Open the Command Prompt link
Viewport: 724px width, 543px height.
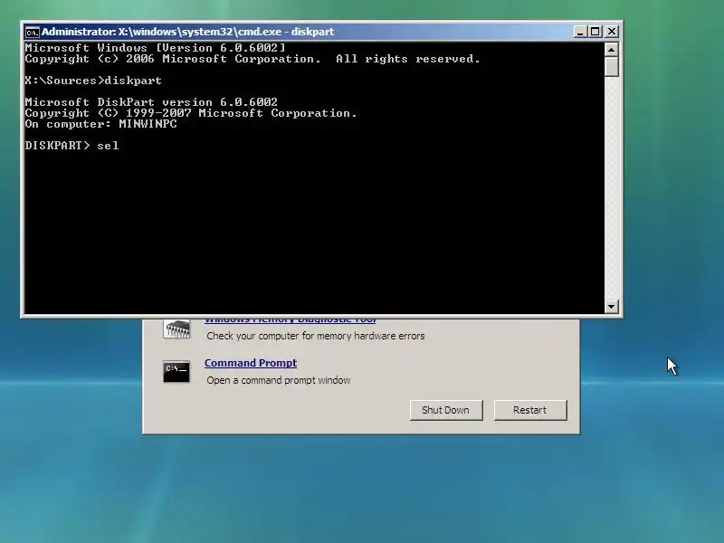point(251,363)
